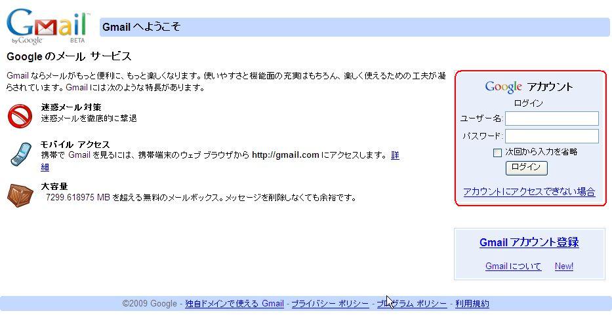Tick the 次回から入力を省略 checkbox
Image resolution: width=612 pixels, height=330 pixels.
tap(497, 153)
